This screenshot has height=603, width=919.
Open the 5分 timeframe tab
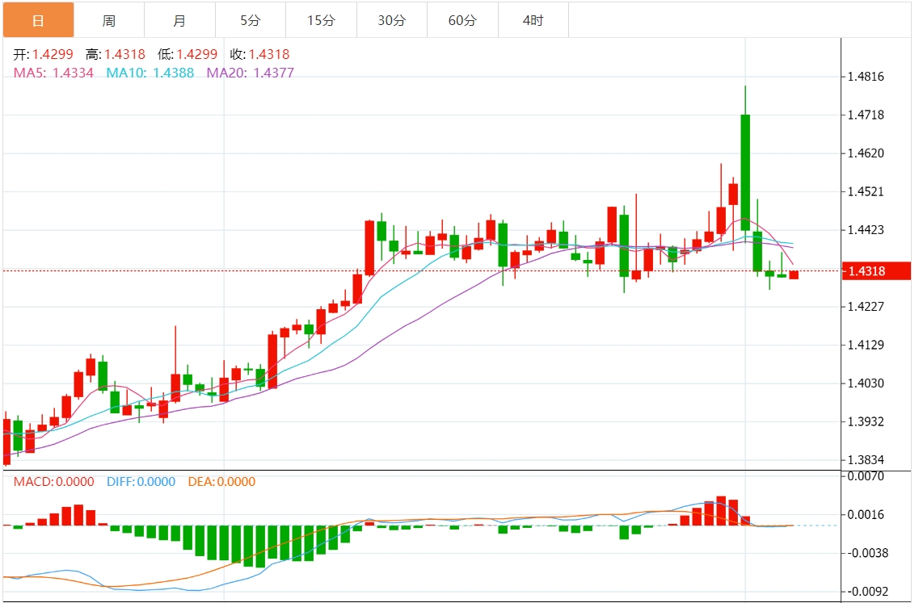pos(251,20)
